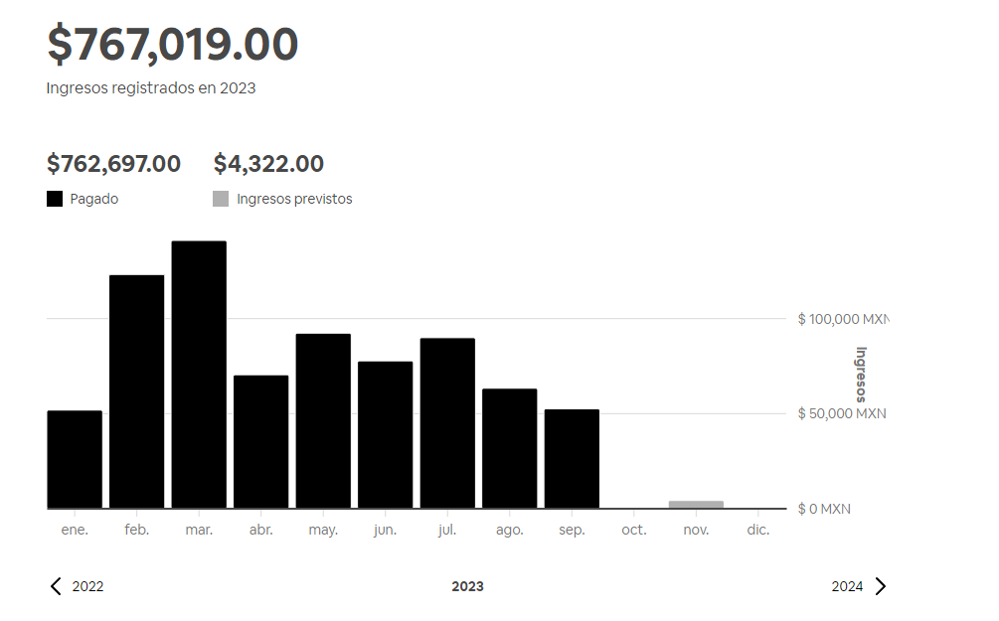Select the July (jul.) bar
The height and width of the screenshot is (621, 999).
pos(447,423)
